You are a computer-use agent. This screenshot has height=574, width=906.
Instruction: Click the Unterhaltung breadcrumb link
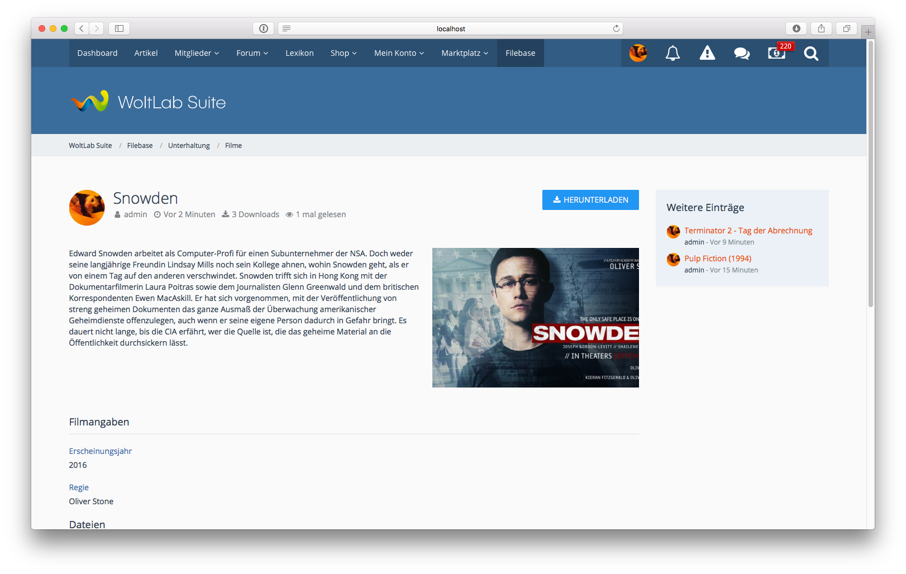pos(189,146)
